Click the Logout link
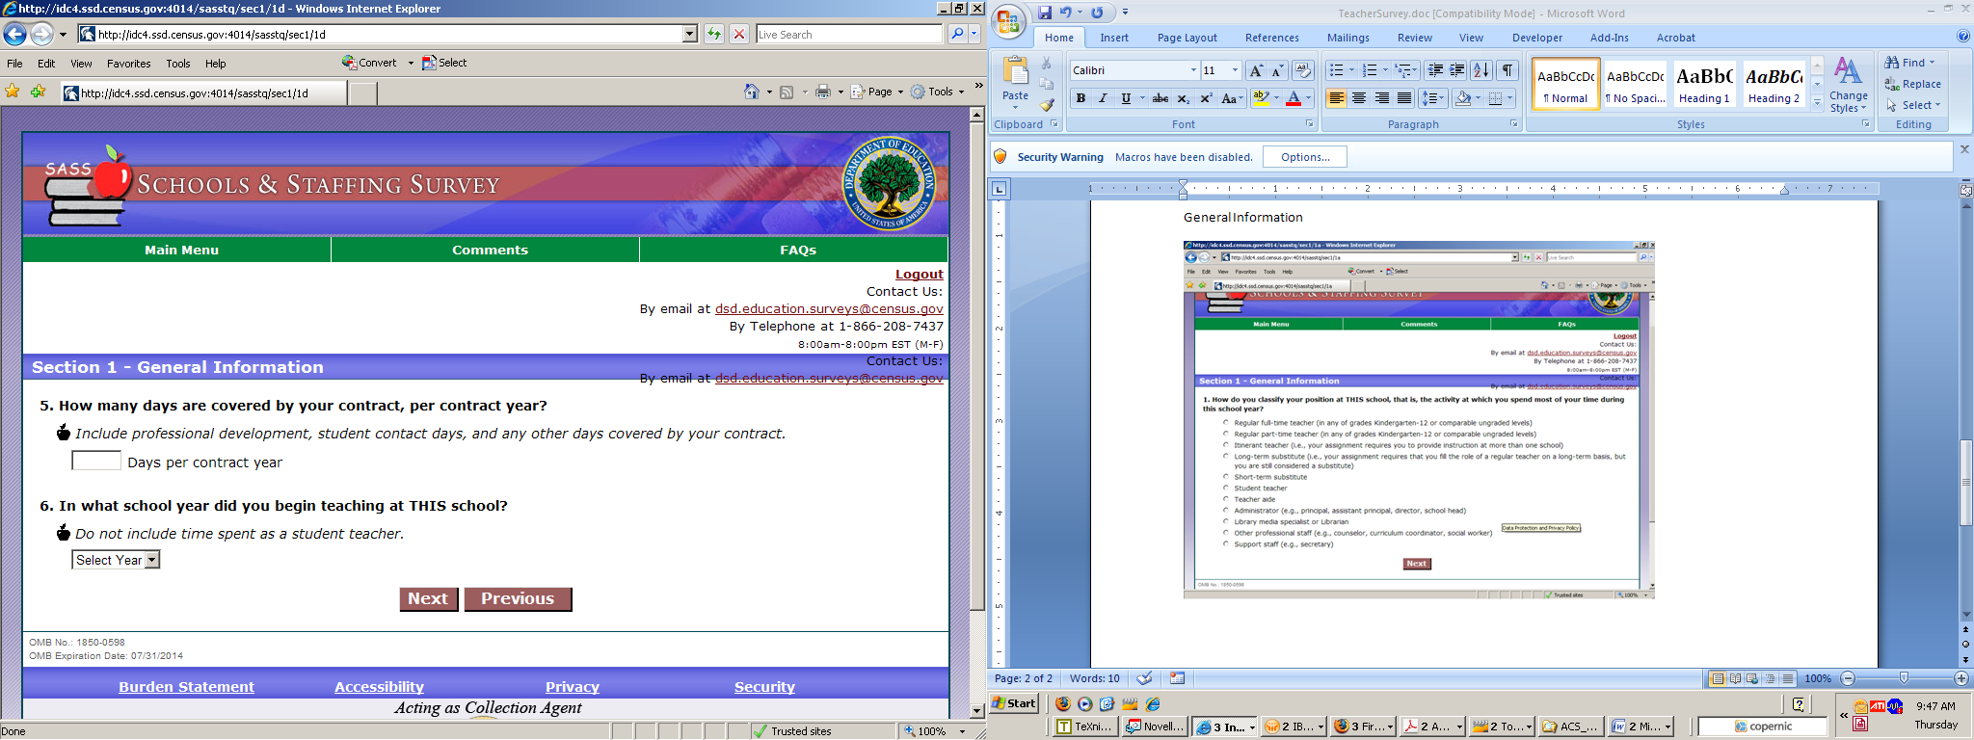1974x740 pixels. (919, 275)
